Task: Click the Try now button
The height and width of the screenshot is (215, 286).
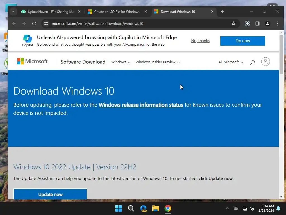Action: pyautogui.click(x=243, y=41)
